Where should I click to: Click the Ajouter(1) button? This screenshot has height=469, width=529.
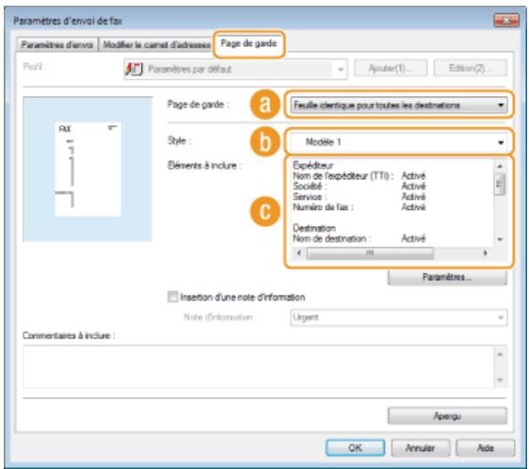(x=390, y=69)
